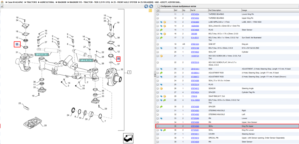Viewport: 299px width, 144px height.
Task: Open box icon on ref 16 bolt row
Action: [x=164, y=34]
